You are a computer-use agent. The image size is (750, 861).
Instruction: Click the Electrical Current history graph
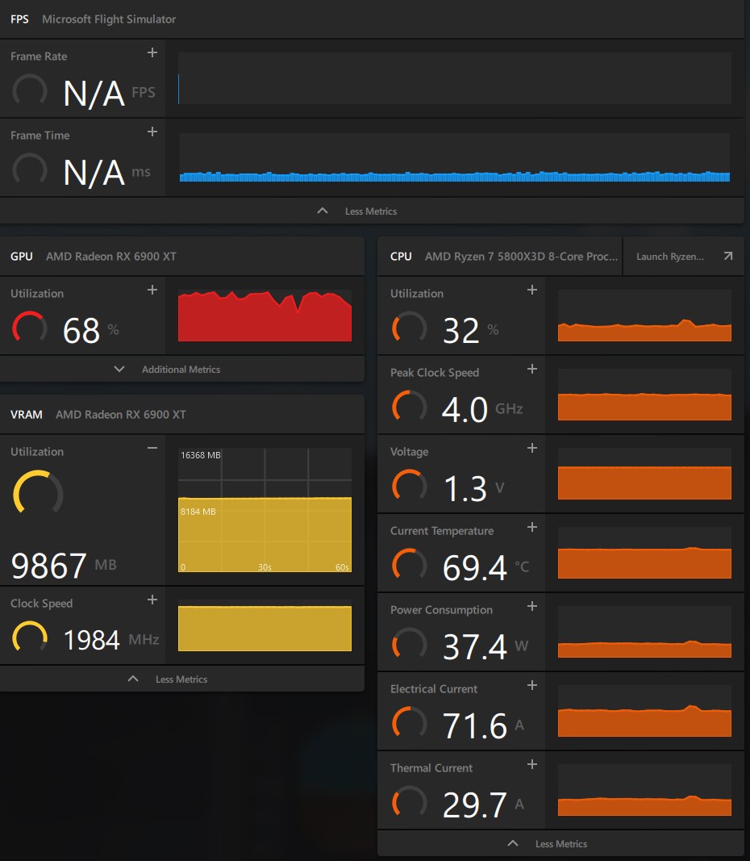(x=644, y=712)
